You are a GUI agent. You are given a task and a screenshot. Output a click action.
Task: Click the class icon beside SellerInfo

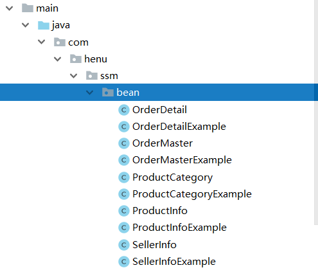[124, 245]
